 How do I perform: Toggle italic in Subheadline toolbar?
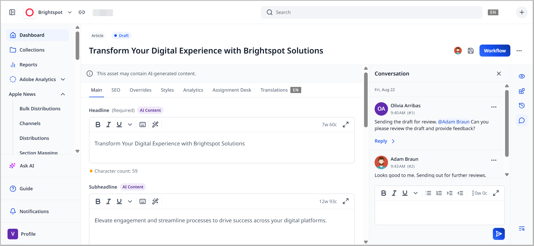(x=108, y=201)
